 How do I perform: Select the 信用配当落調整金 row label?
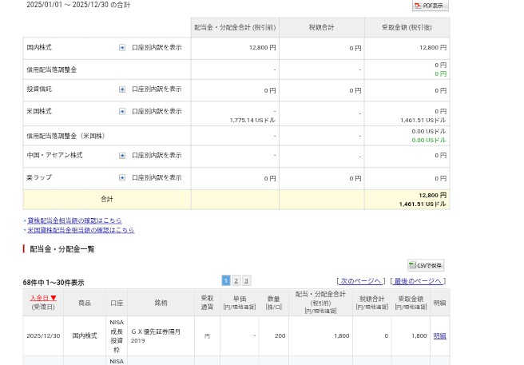pyautogui.click(x=52, y=69)
